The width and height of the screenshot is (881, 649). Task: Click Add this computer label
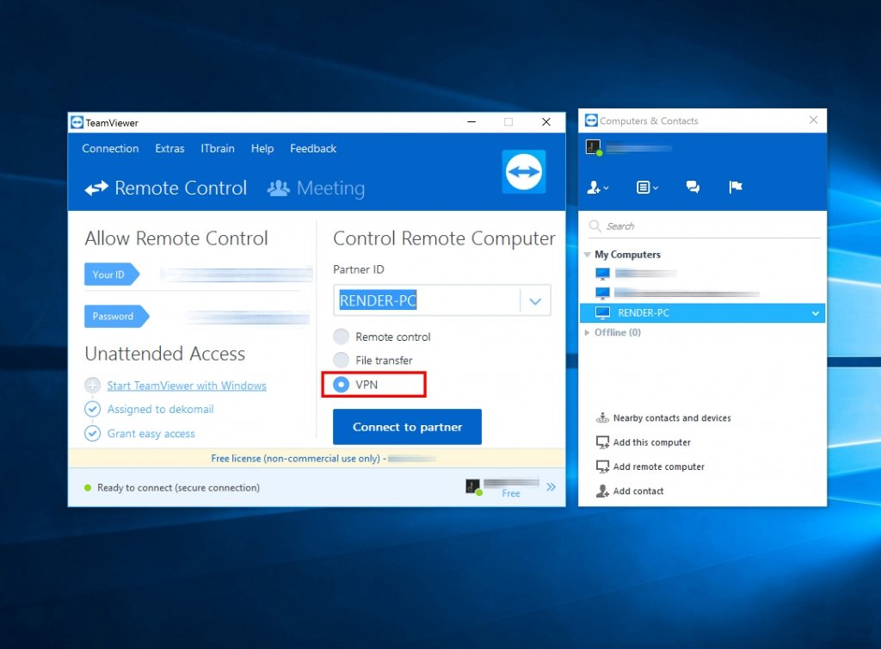652,442
